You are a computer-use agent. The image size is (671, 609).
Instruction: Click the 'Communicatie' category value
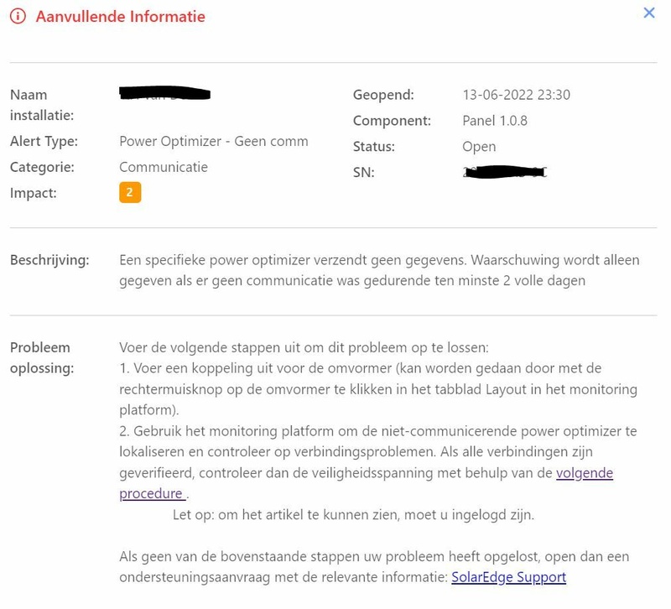click(164, 167)
